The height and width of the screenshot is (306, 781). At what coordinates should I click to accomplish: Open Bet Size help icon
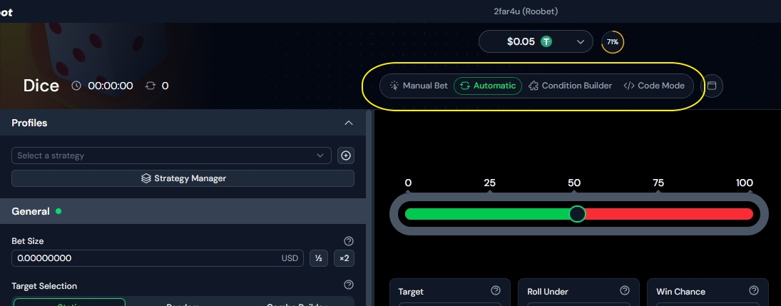[x=349, y=241]
